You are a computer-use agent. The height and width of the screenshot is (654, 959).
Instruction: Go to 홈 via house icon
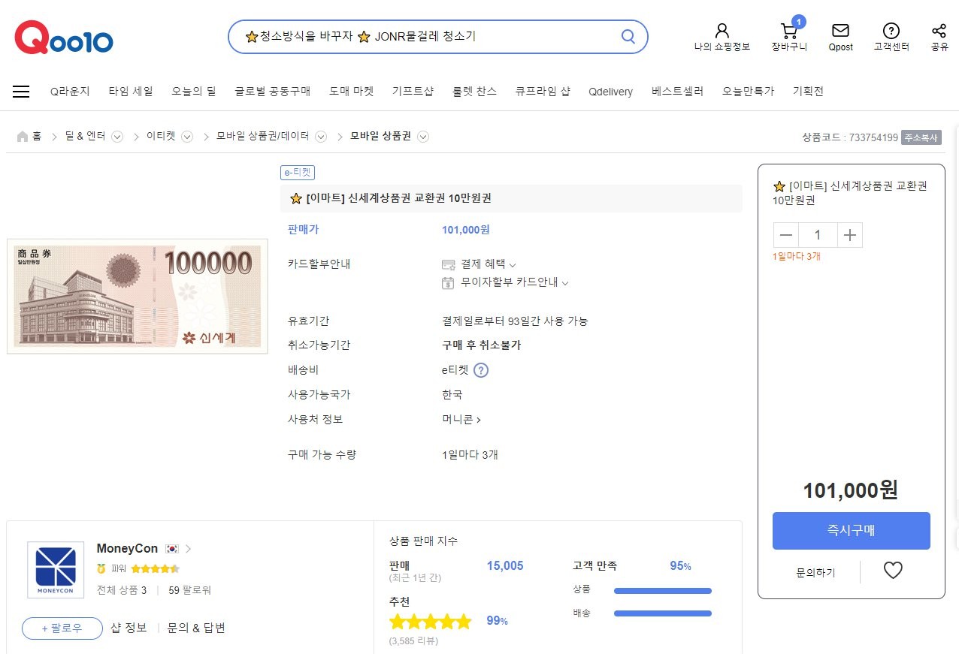tap(23, 137)
